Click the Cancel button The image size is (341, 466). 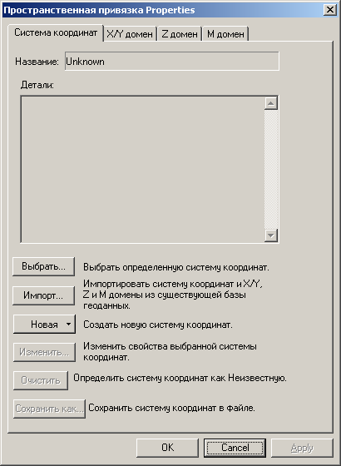[x=235, y=448]
